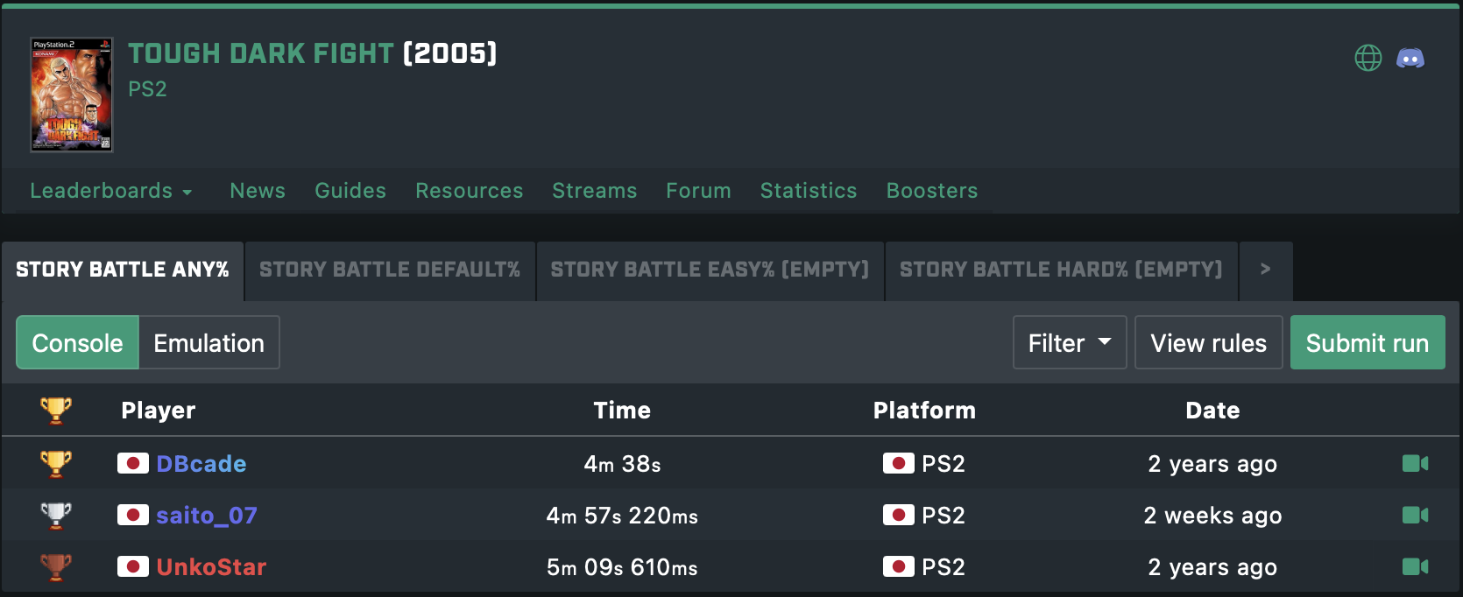Select the Story Battle Default% tab
Image resolution: width=1463 pixels, height=597 pixels.
point(389,270)
